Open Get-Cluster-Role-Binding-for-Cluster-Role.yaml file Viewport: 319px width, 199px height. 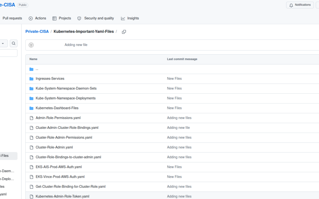(x=71, y=186)
